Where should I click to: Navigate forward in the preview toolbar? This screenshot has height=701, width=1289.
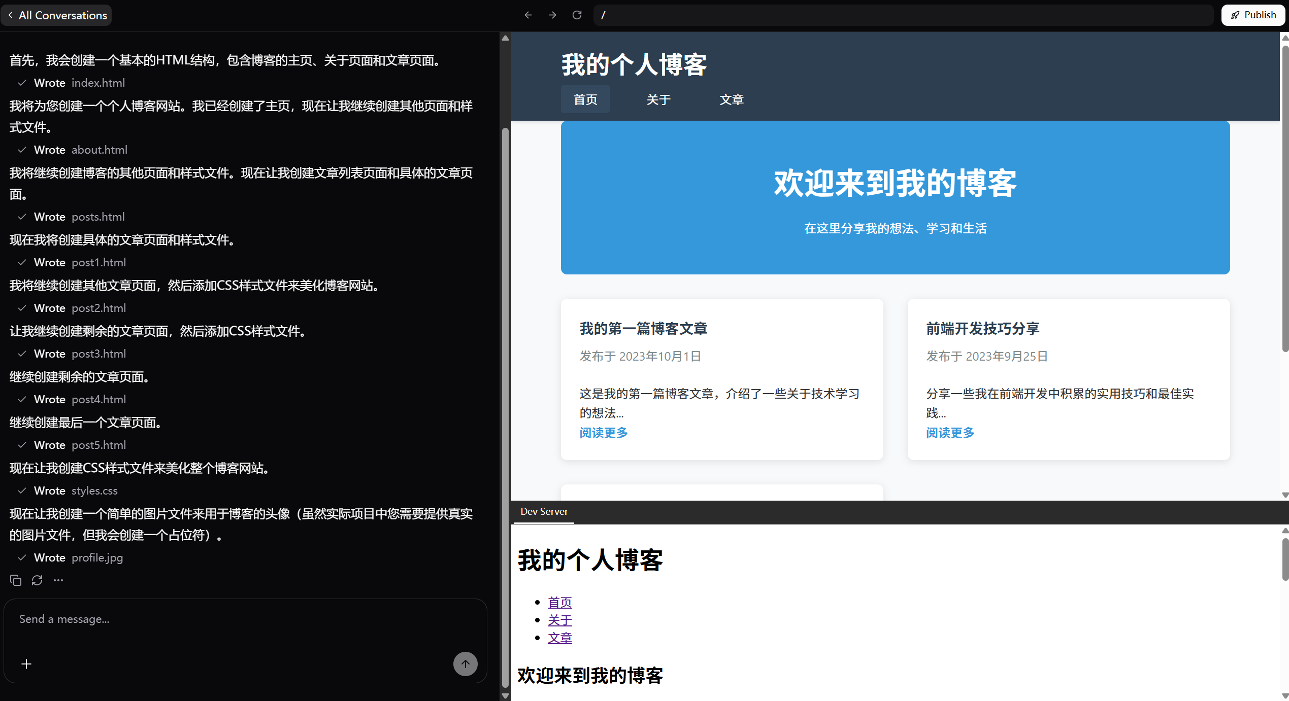(552, 15)
